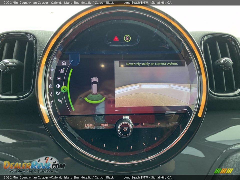Collapse the side menu with green arrow
Image resolution: width=240 pixels, height=180 pixels.
coord(64,89)
